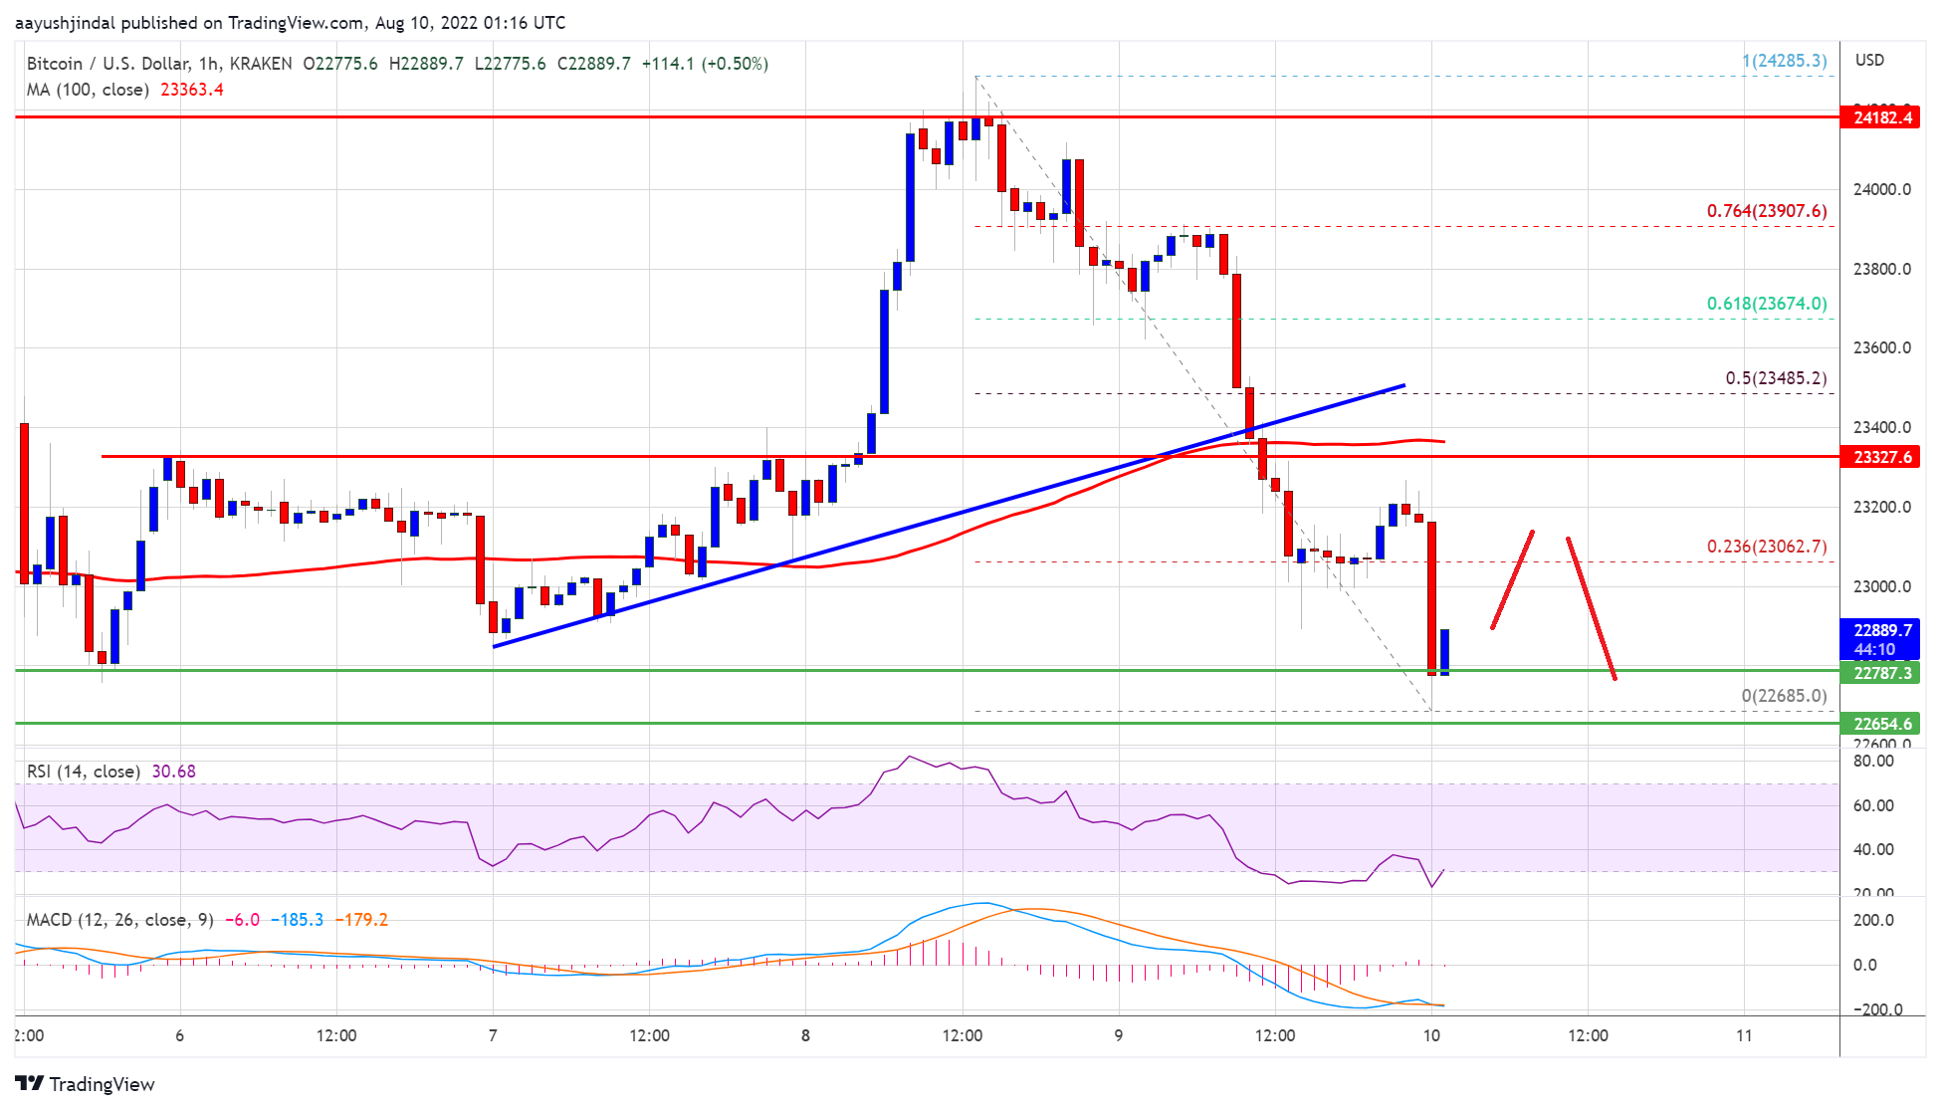
Task: Click the TradingView wordmark text
Action: (102, 1084)
